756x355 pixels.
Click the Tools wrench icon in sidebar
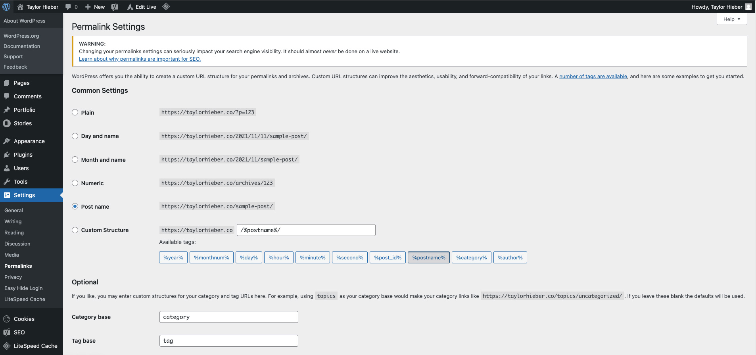click(x=7, y=182)
